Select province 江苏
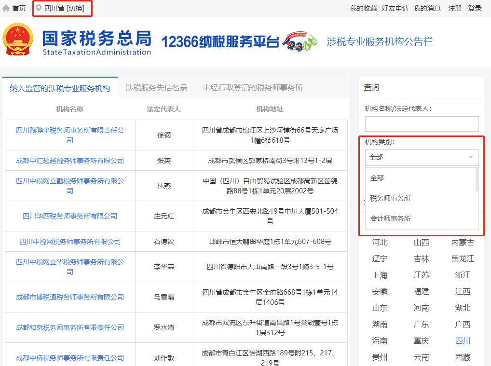Viewport: 491px width, 366px height. click(421, 275)
